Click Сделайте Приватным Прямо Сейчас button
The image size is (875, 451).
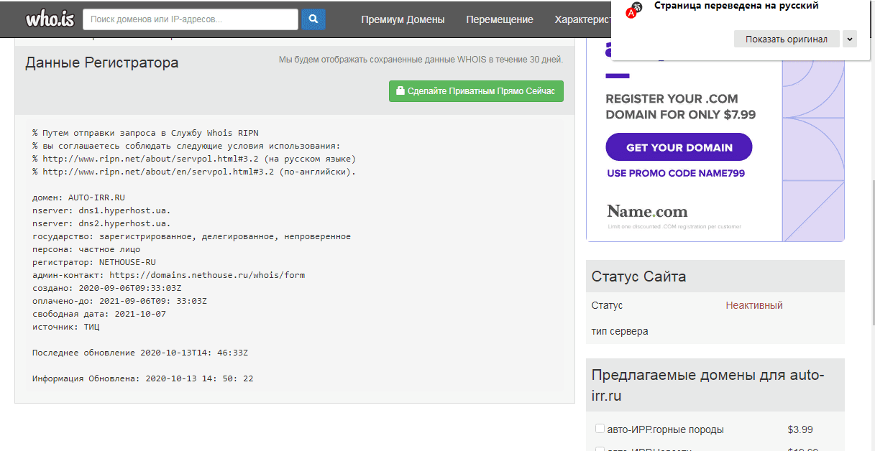coord(476,91)
